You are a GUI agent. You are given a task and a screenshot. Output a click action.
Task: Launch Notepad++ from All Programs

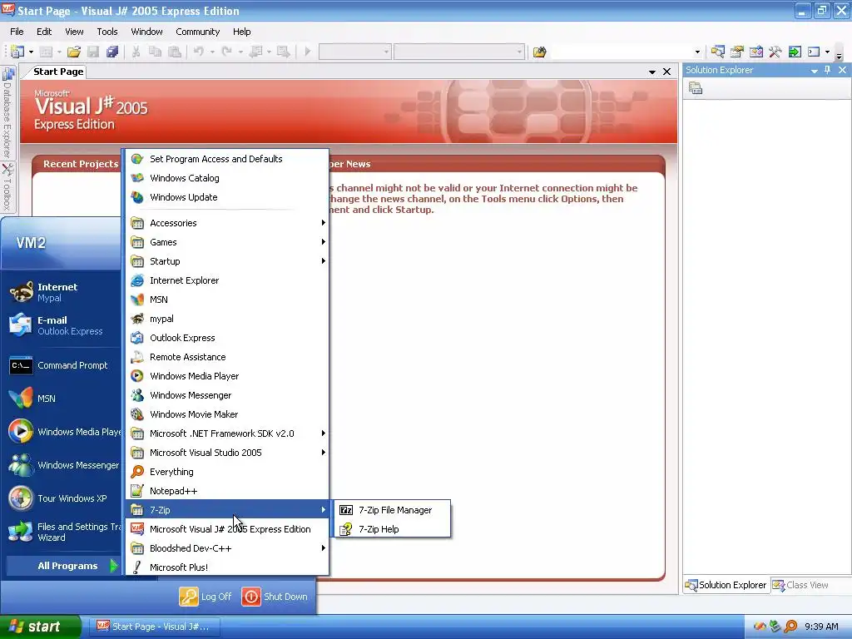pos(227,491)
